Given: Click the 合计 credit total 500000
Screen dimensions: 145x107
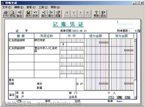Looking at the screenshot, I should point(129,84).
